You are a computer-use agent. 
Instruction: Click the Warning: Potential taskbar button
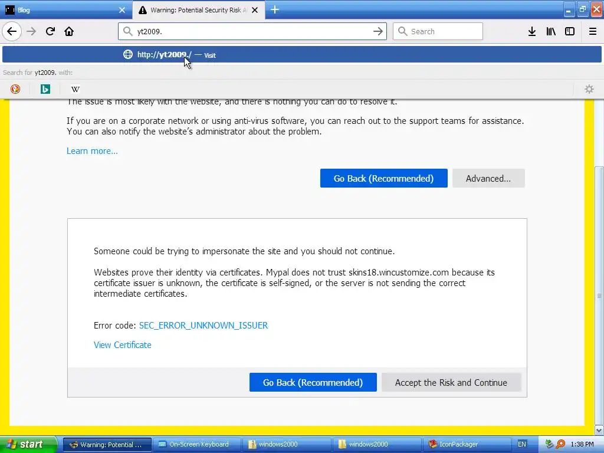107,445
